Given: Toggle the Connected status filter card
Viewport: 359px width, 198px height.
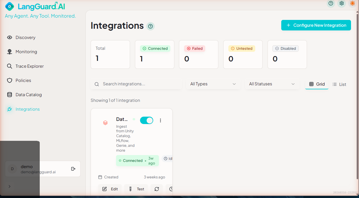Looking at the screenshot, I should (154, 54).
